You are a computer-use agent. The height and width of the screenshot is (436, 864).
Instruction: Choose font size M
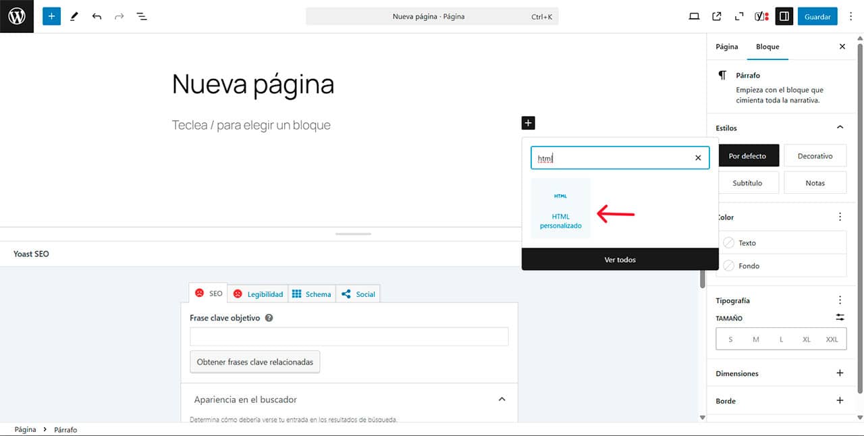pyautogui.click(x=756, y=339)
